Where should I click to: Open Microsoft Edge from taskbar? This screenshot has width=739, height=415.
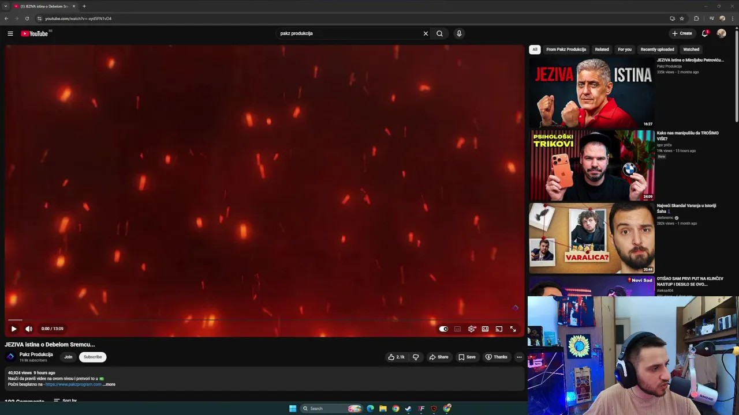click(x=370, y=409)
